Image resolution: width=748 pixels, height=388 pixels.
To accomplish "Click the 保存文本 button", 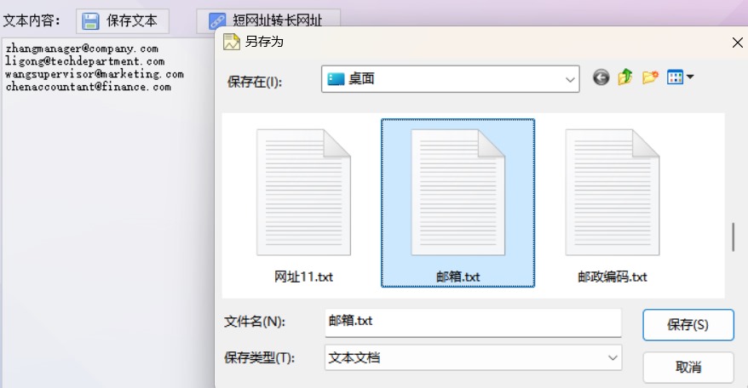I will (x=123, y=21).
